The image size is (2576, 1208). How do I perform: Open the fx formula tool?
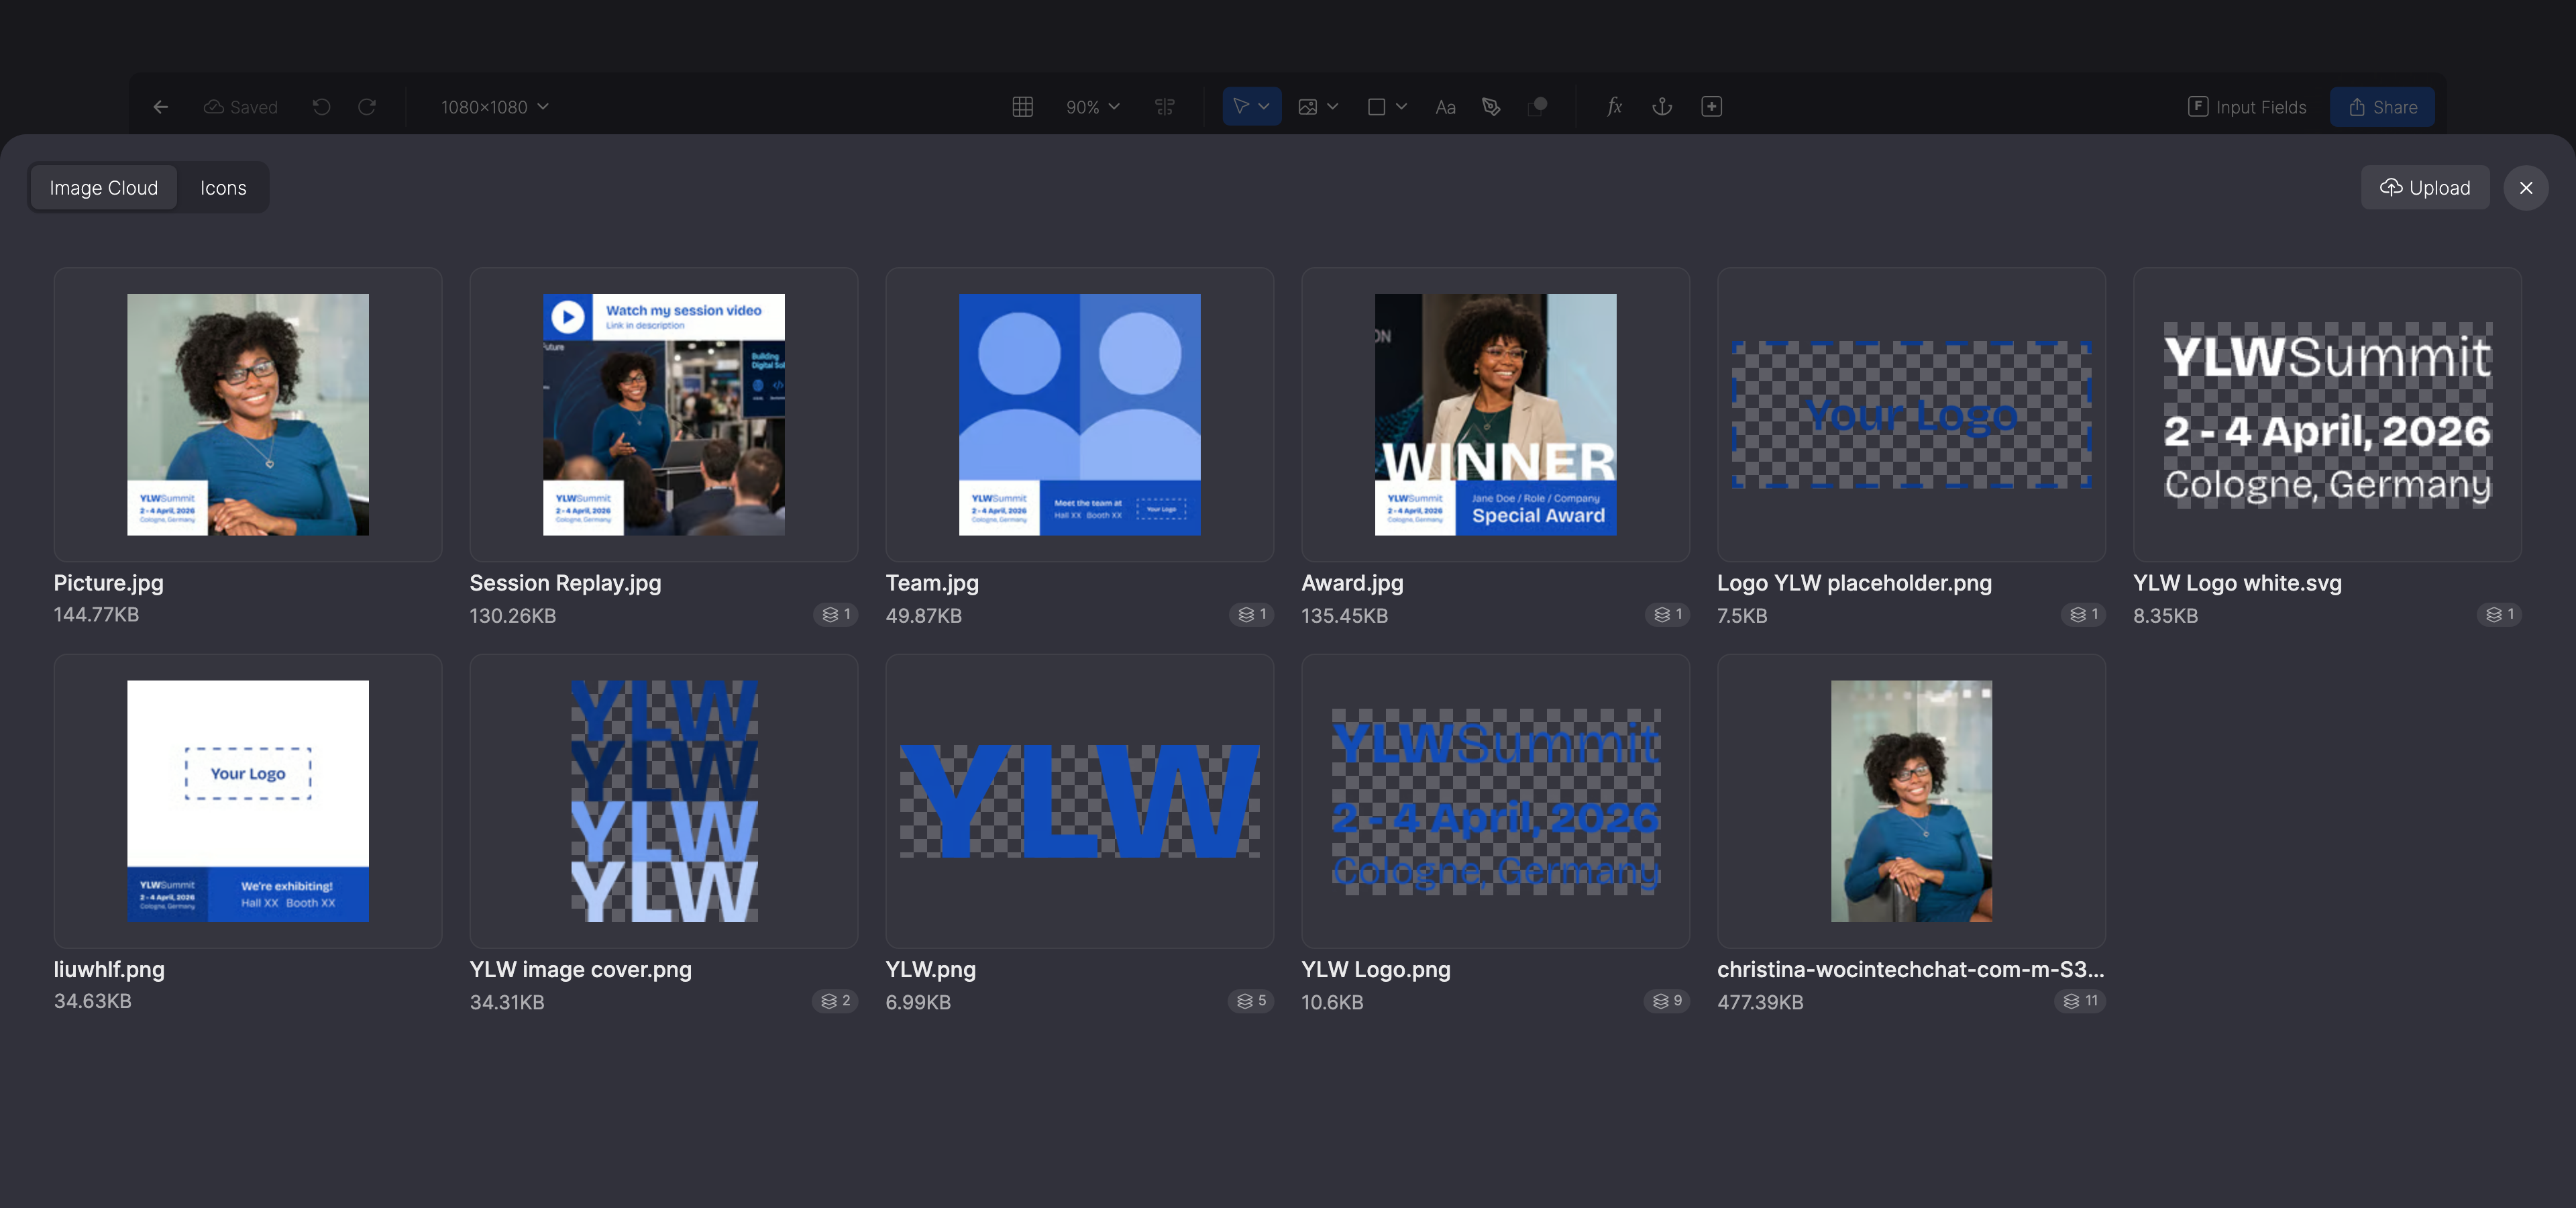click(x=1614, y=107)
